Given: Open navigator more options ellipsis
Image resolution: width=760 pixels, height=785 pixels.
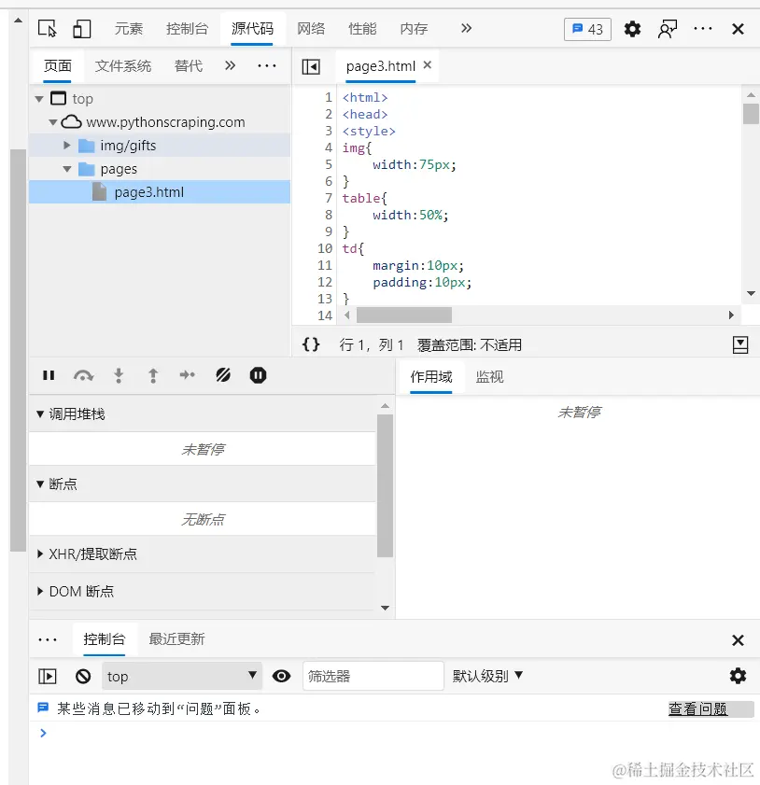Looking at the screenshot, I should pyautogui.click(x=267, y=65).
